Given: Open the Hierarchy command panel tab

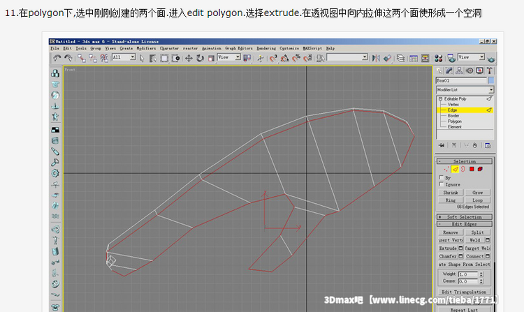Looking at the screenshot, I should click(x=459, y=70).
